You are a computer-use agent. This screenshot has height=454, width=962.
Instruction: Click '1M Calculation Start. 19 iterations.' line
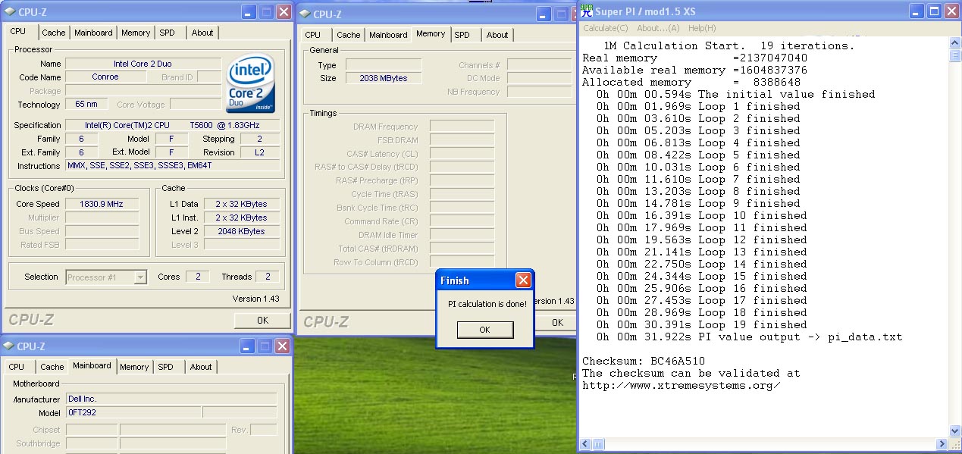pyautogui.click(x=729, y=45)
